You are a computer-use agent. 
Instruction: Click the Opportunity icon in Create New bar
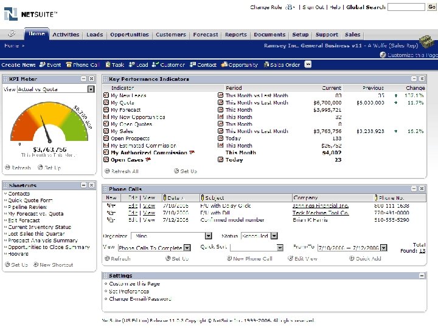224,65
